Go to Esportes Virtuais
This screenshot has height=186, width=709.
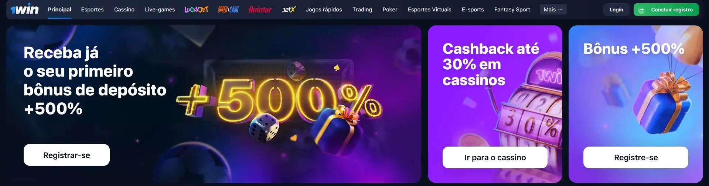pyautogui.click(x=429, y=10)
